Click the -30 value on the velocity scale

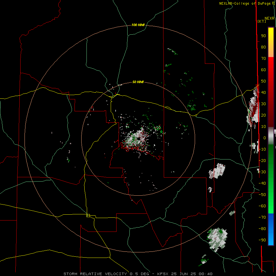point(262,172)
